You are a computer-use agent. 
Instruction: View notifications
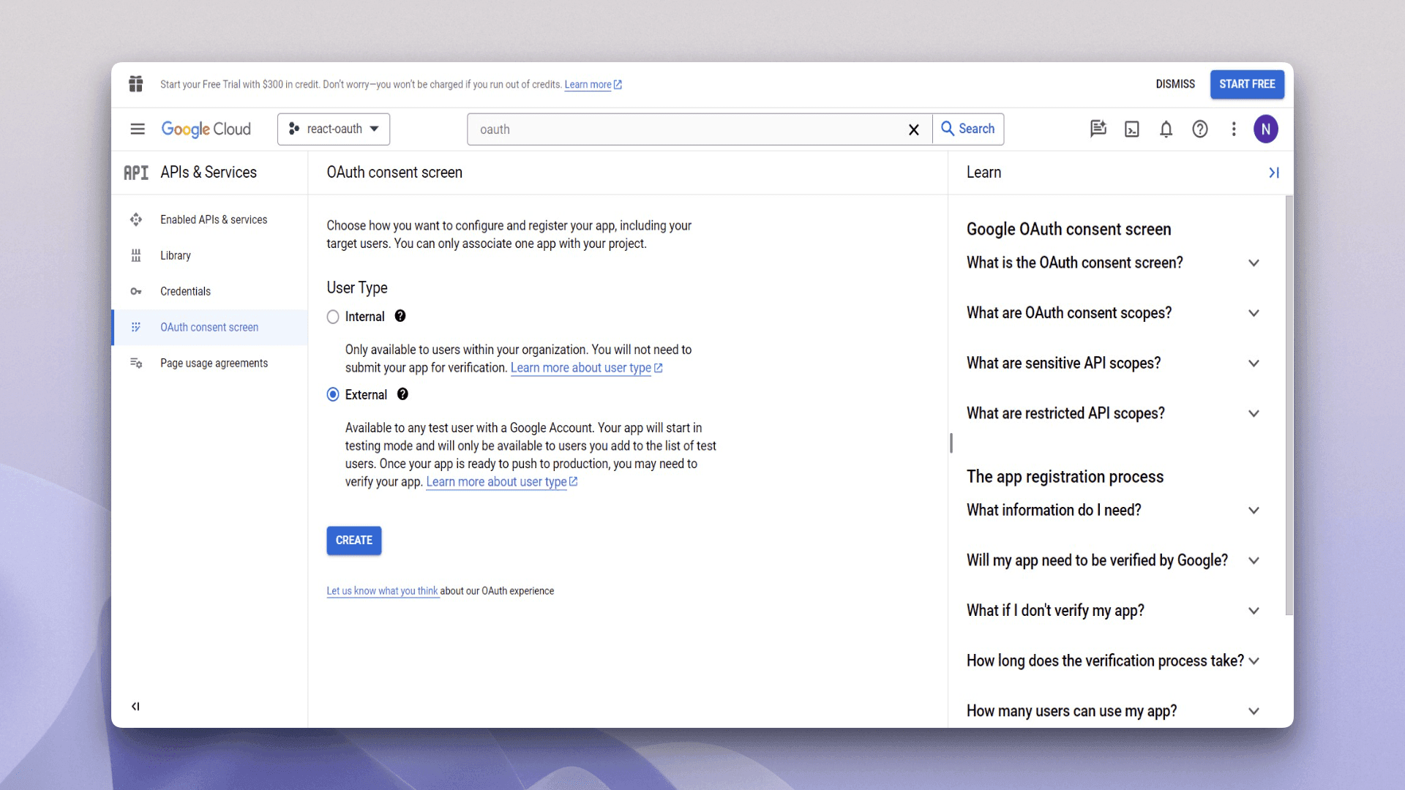pos(1166,129)
